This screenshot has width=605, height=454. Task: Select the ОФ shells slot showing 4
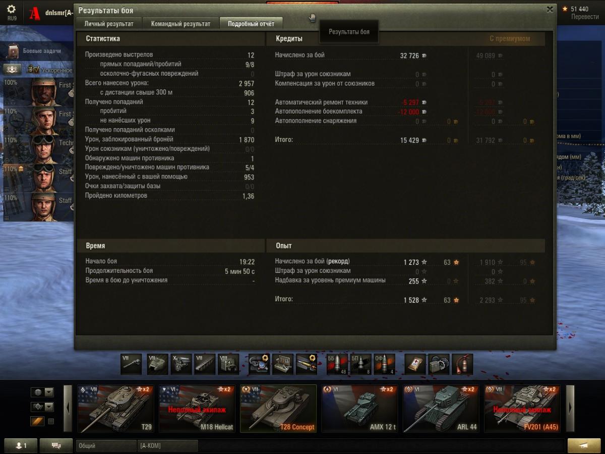(385, 364)
